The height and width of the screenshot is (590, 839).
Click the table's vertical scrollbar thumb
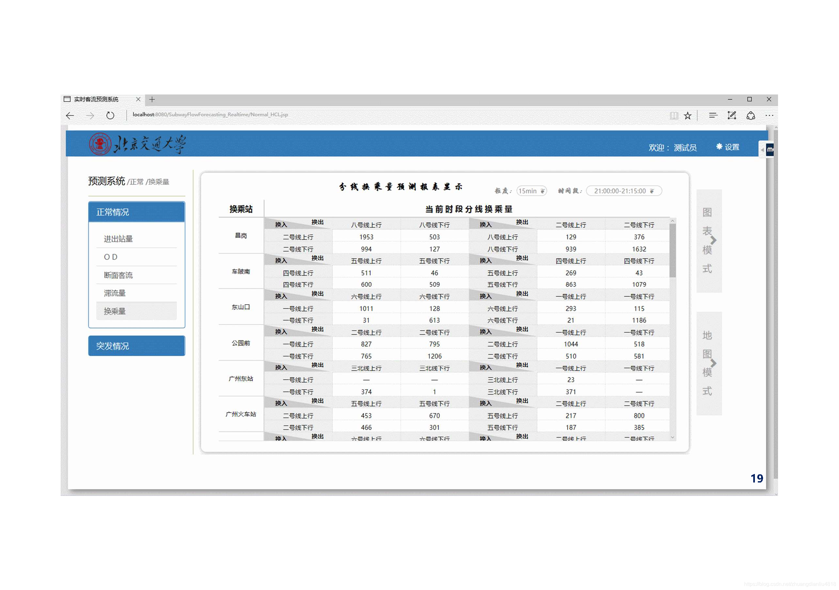coord(672,250)
